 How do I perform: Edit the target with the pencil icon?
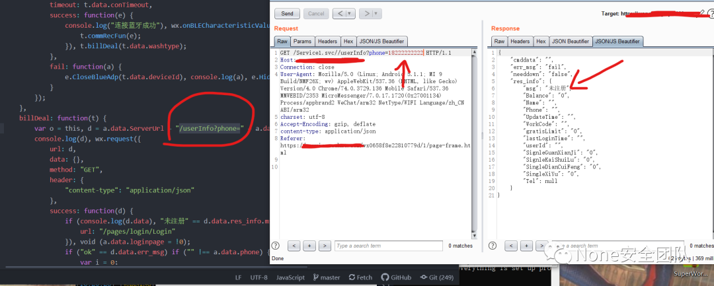coord(701,14)
